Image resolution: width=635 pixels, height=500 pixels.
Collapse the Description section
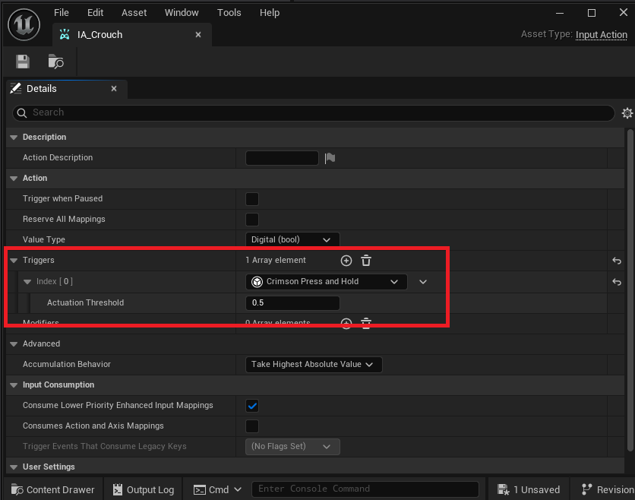pos(14,138)
